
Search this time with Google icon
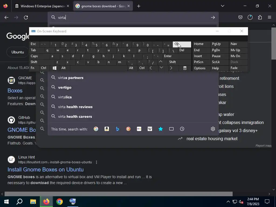[x=96, y=129]
